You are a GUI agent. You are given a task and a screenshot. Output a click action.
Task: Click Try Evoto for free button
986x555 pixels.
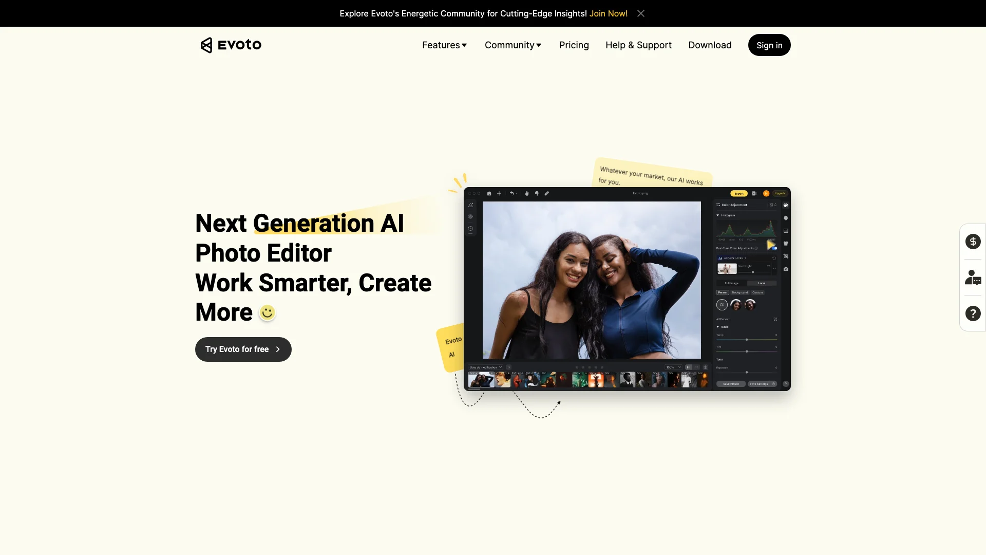(243, 349)
